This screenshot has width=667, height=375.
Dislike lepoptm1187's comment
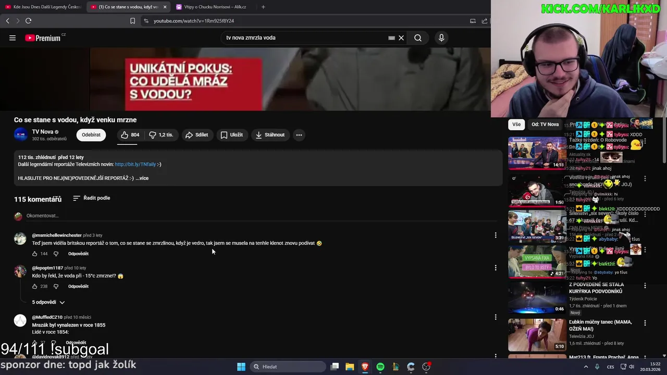[56, 286]
